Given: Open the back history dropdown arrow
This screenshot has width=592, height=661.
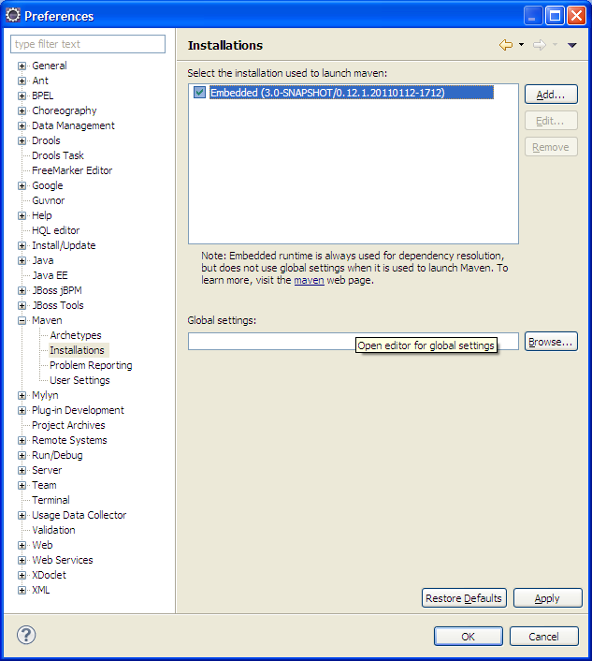Looking at the screenshot, I should pyautogui.click(x=521, y=44).
